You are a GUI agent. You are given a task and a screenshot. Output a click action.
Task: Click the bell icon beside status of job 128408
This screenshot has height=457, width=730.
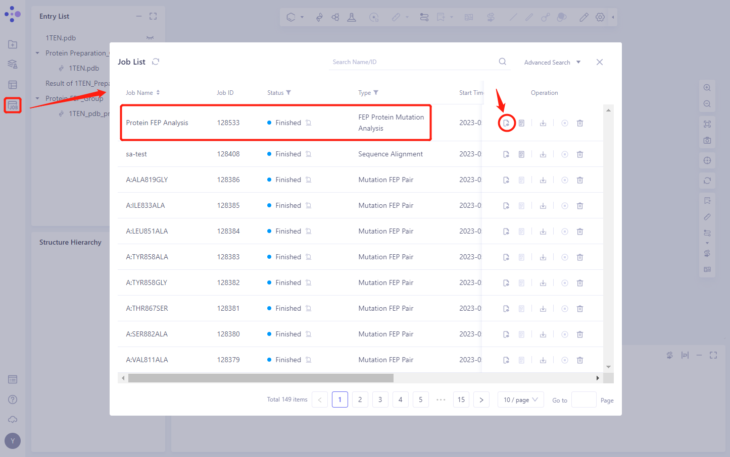tap(308, 154)
